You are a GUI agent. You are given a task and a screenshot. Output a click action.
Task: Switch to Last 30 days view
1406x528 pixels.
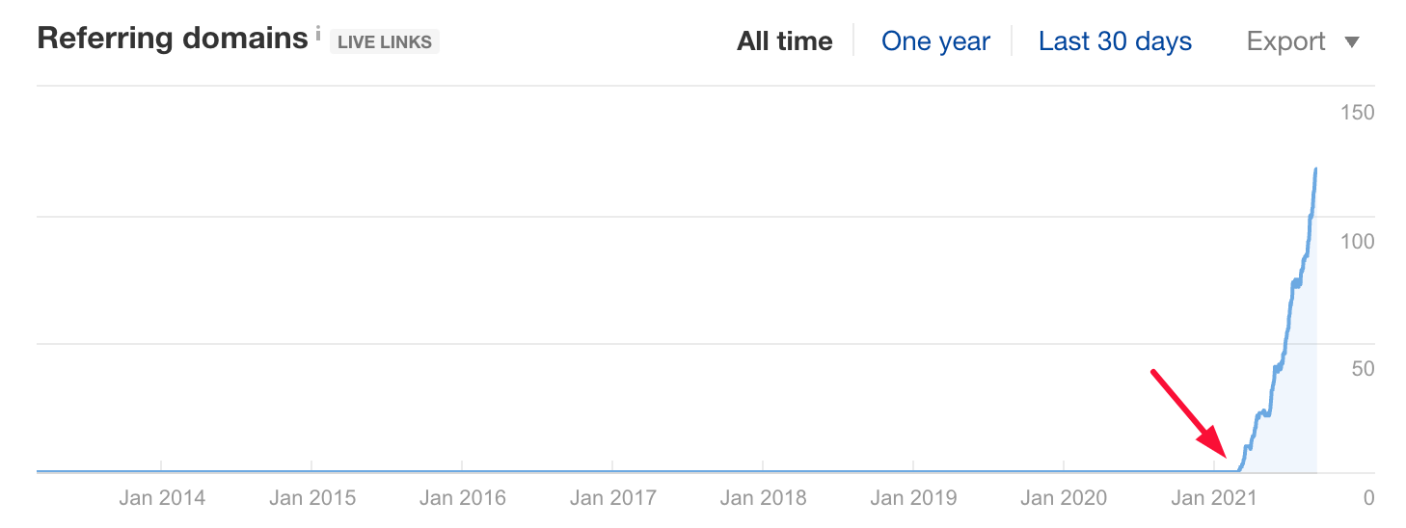coord(1115,41)
